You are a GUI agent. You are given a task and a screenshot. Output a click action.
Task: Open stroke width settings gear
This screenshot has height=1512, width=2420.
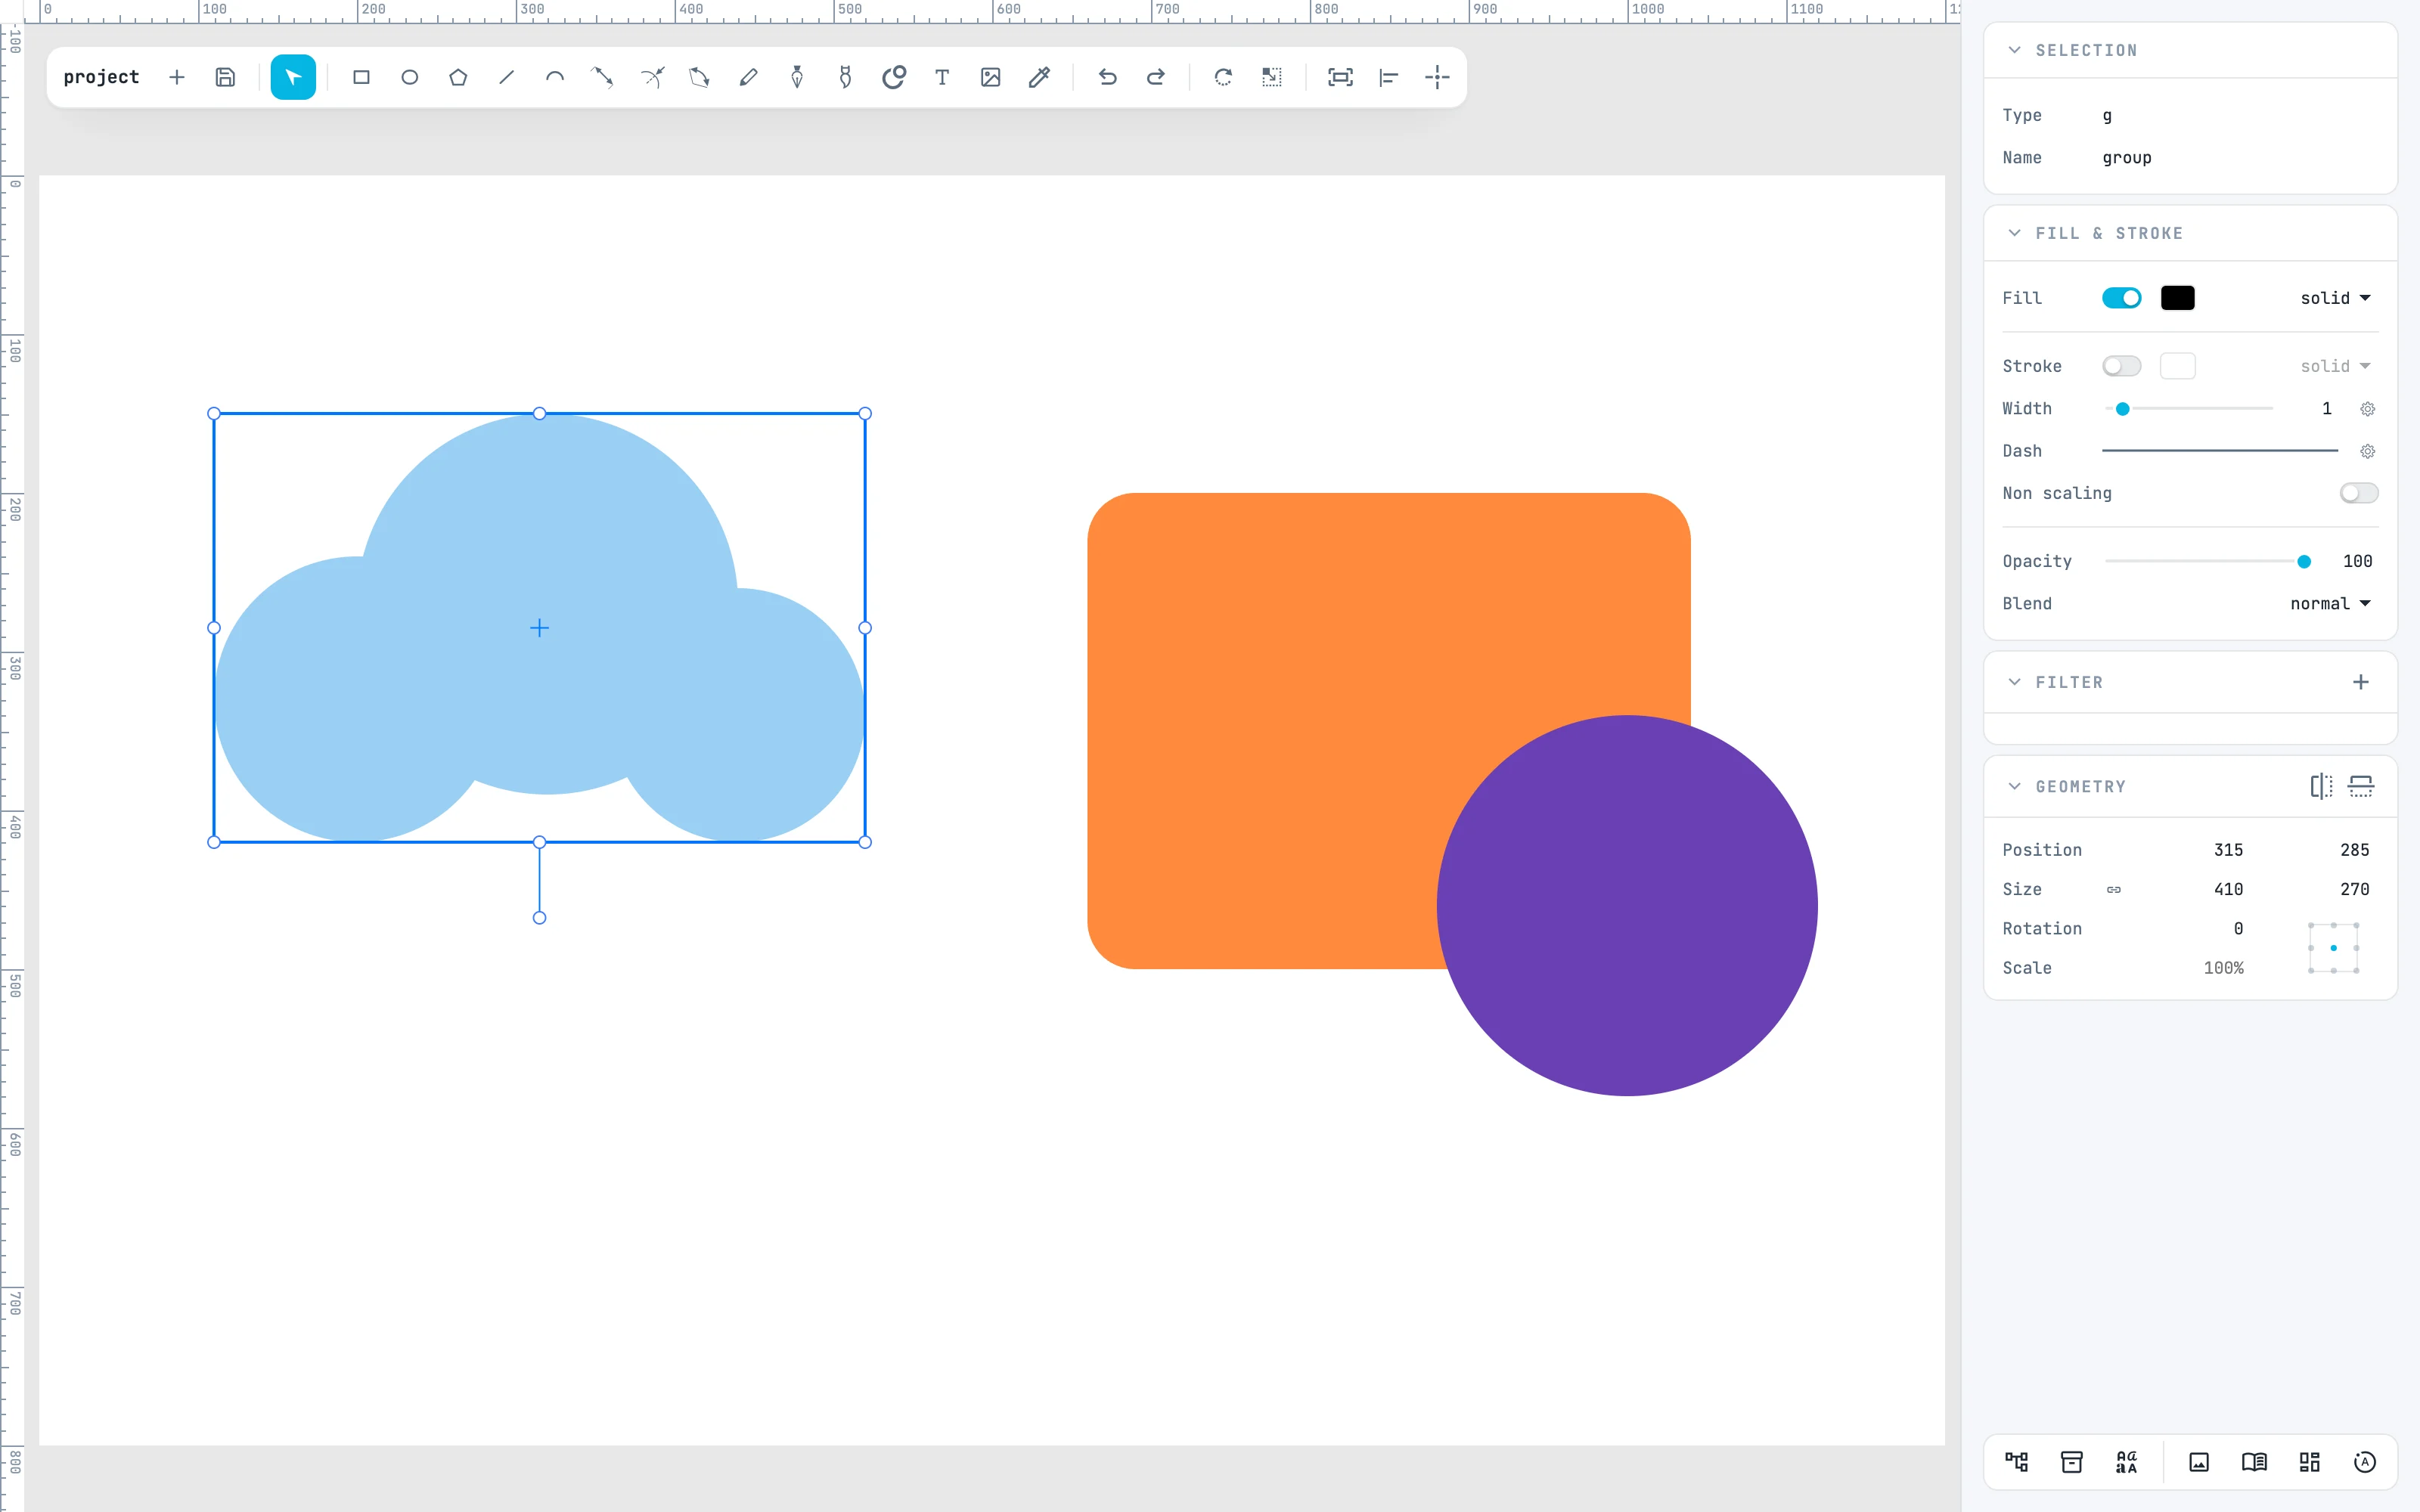(x=2367, y=409)
